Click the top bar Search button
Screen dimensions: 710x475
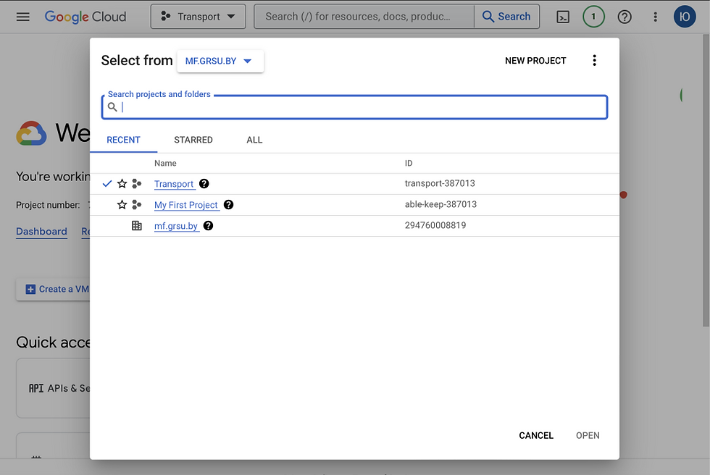click(506, 17)
